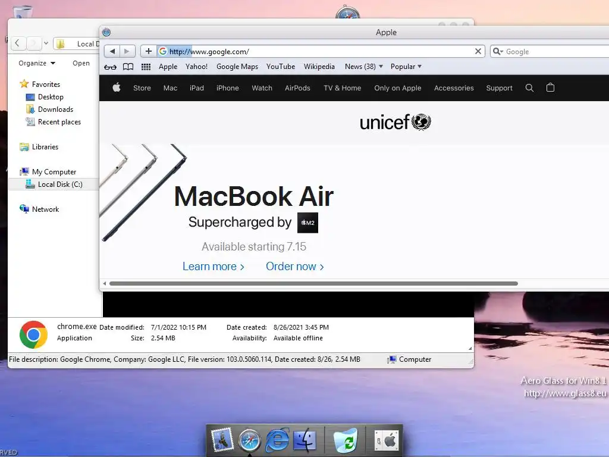Open Explorer recent locations dropdown arrow
The width and height of the screenshot is (609, 457).
coord(46,43)
